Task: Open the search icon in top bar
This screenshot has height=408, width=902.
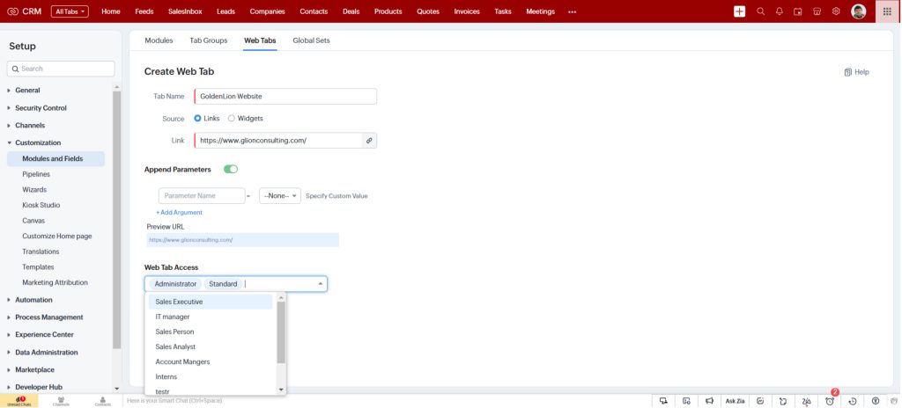Action: (x=760, y=11)
